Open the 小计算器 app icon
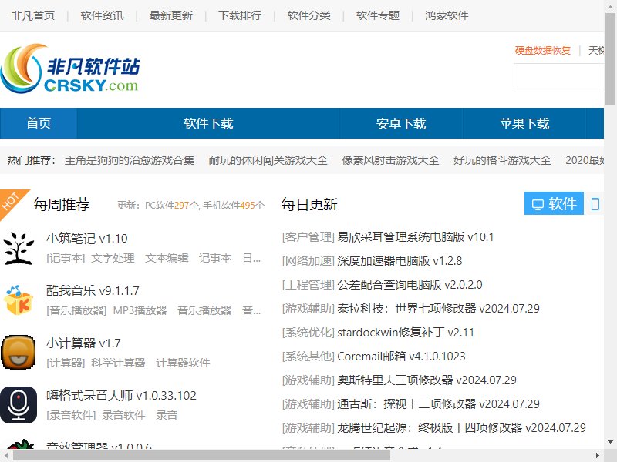The image size is (617, 462). click(x=19, y=353)
